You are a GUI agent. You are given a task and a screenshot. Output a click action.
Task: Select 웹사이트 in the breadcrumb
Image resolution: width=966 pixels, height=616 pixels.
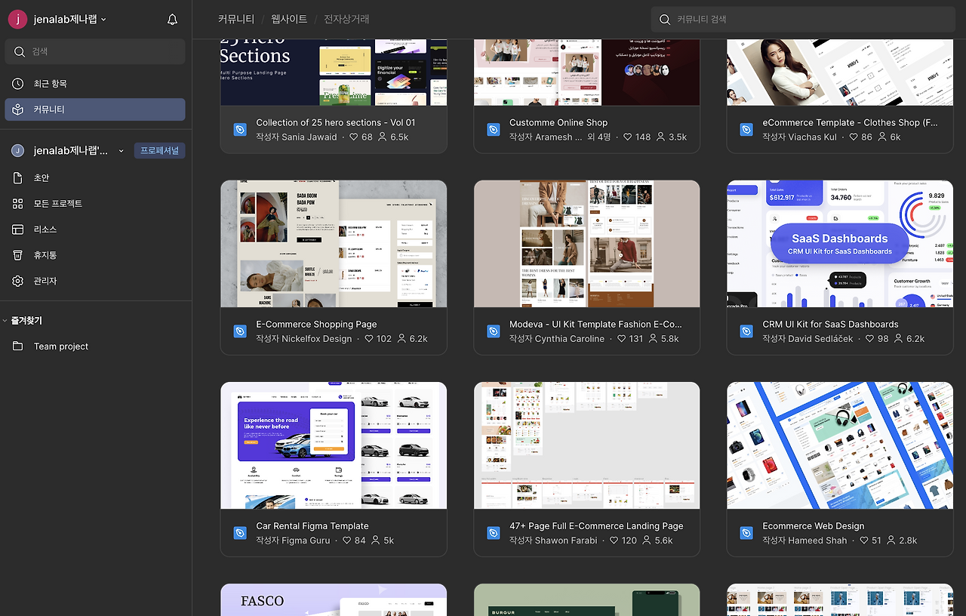click(x=289, y=20)
